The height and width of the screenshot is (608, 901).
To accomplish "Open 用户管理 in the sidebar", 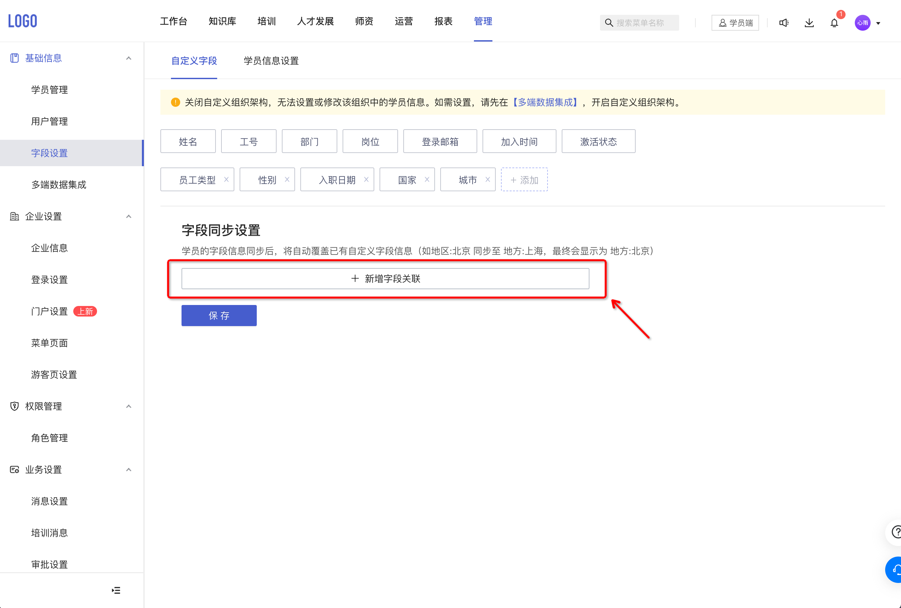I will coord(49,122).
